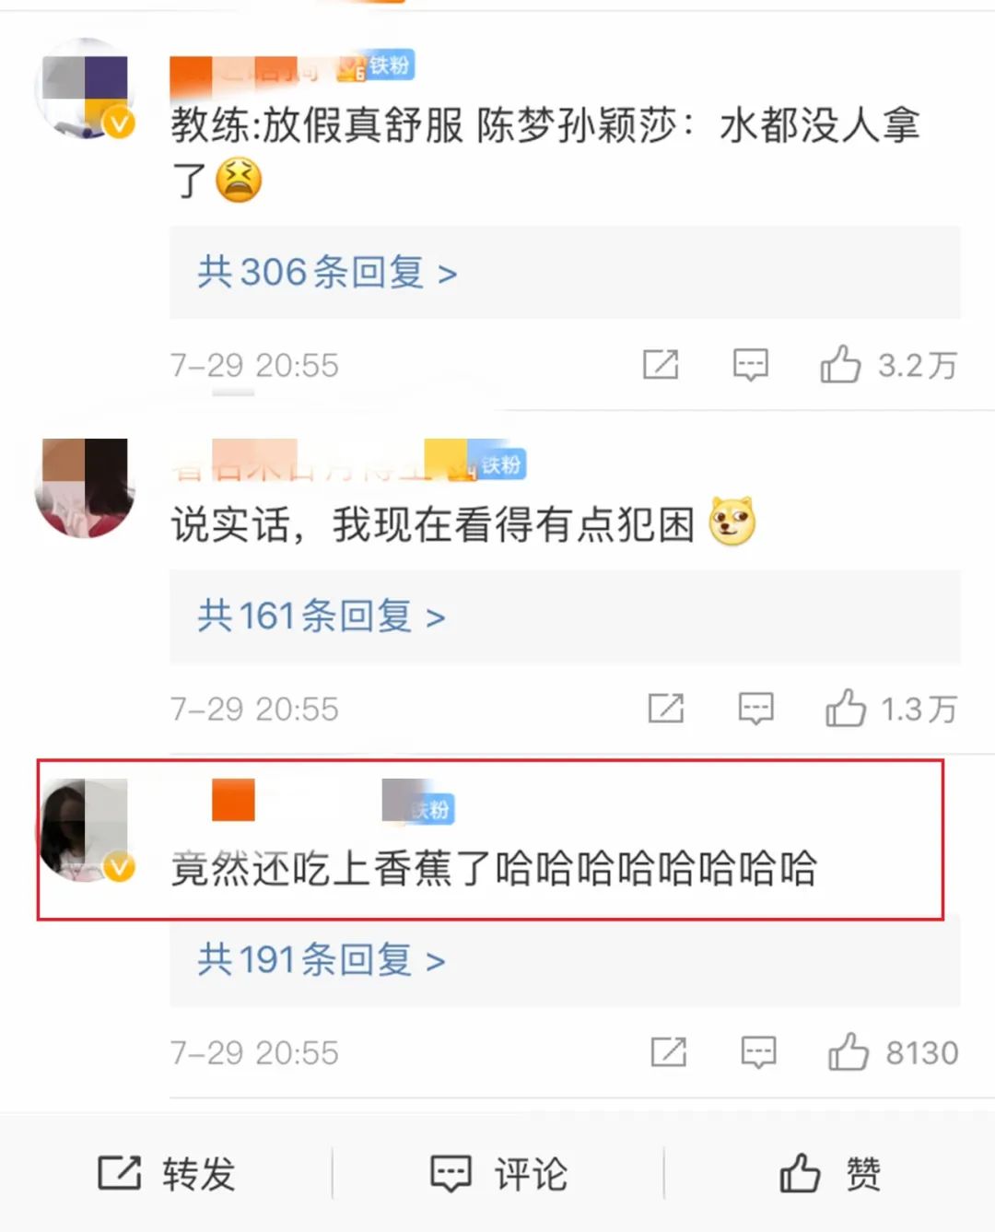Expand 共191条回复 replies
Screen dimensions: 995x1232
[565, 960]
